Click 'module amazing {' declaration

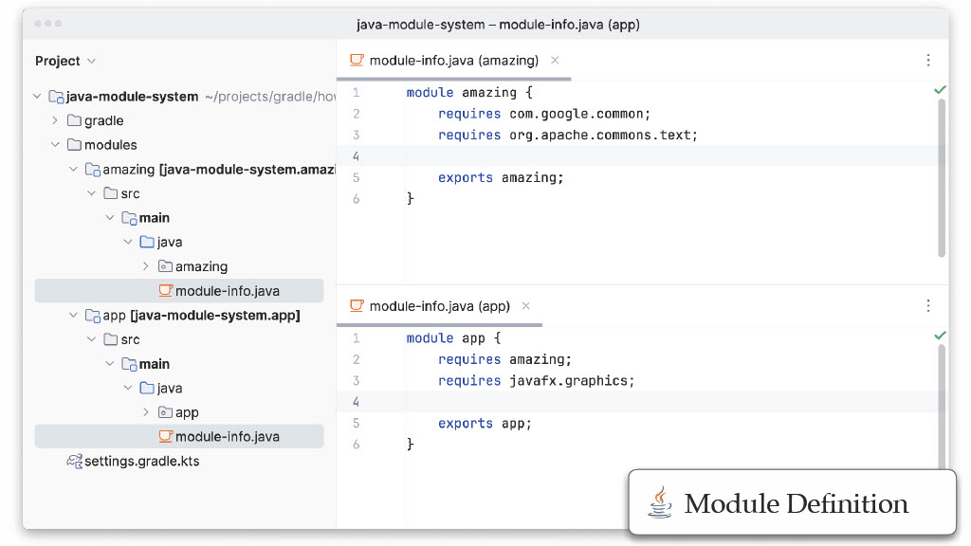coord(469,92)
